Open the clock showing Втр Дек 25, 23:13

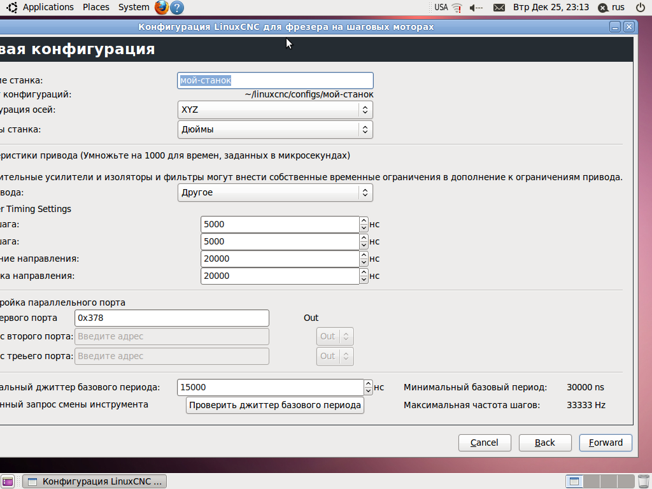551,7
